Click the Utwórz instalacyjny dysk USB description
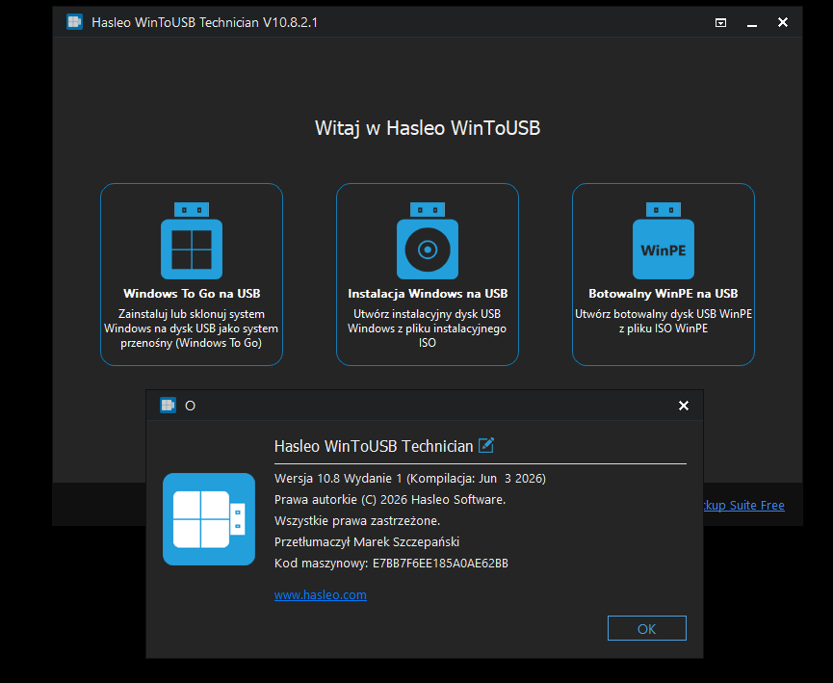The width and height of the screenshot is (833, 683). coord(428,328)
